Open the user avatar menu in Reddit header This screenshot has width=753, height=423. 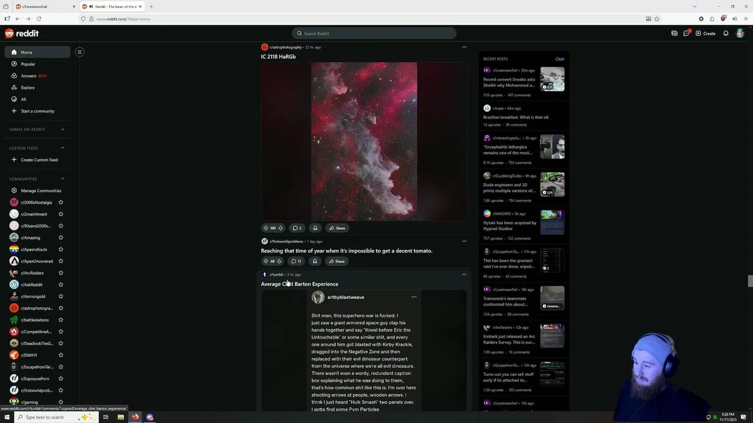(x=740, y=33)
